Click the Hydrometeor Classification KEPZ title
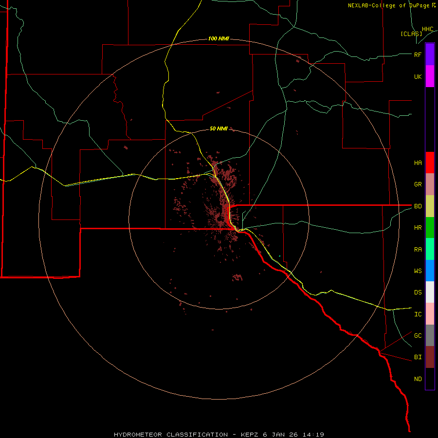The image size is (438, 438). pyautogui.click(x=219, y=435)
